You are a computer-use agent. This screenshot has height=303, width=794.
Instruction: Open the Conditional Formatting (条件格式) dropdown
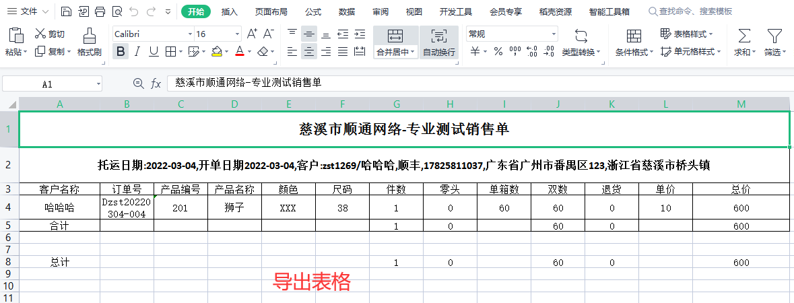(634, 42)
